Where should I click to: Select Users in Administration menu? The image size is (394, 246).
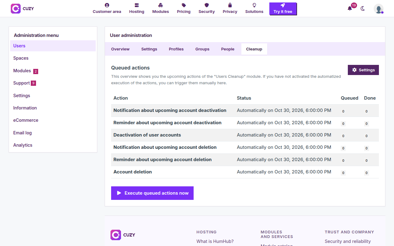(x=53, y=46)
